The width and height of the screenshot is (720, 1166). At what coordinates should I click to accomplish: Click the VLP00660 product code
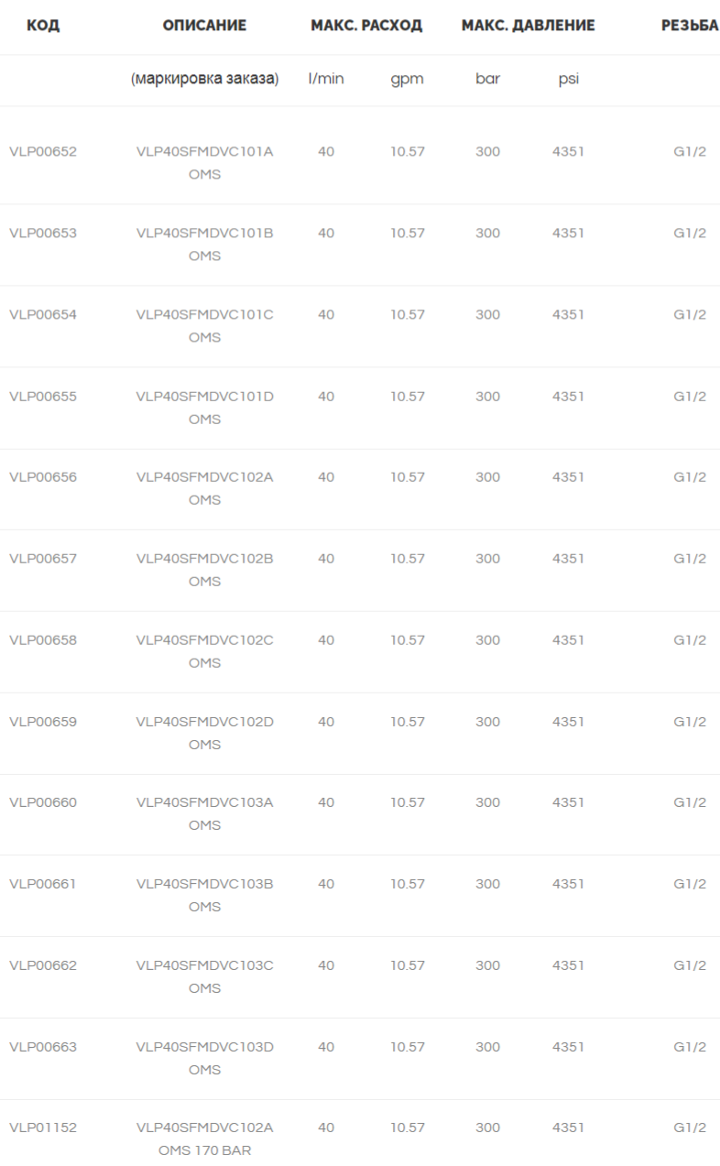[x=43, y=803]
